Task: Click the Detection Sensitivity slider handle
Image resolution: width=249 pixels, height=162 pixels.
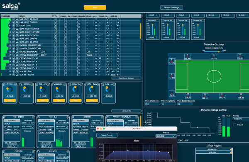Action: pos(219,52)
